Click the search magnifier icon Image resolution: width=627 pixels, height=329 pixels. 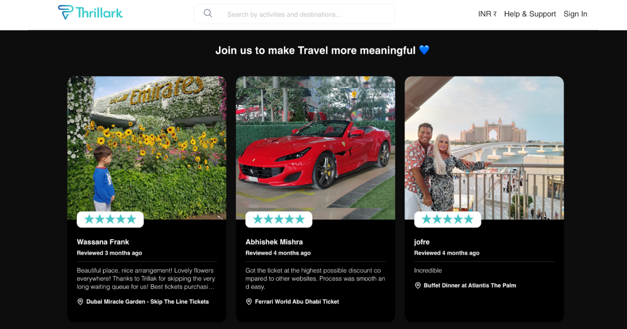pyautogui.click(x=208, y=14)
